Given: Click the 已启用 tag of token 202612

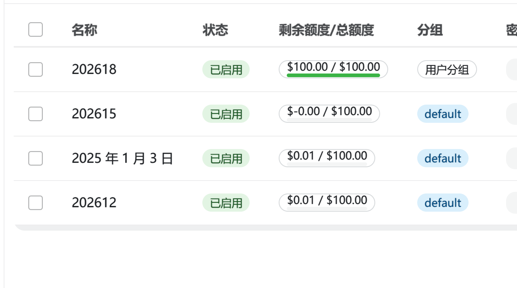Looking at the screenshot, I should coord(226,203).
